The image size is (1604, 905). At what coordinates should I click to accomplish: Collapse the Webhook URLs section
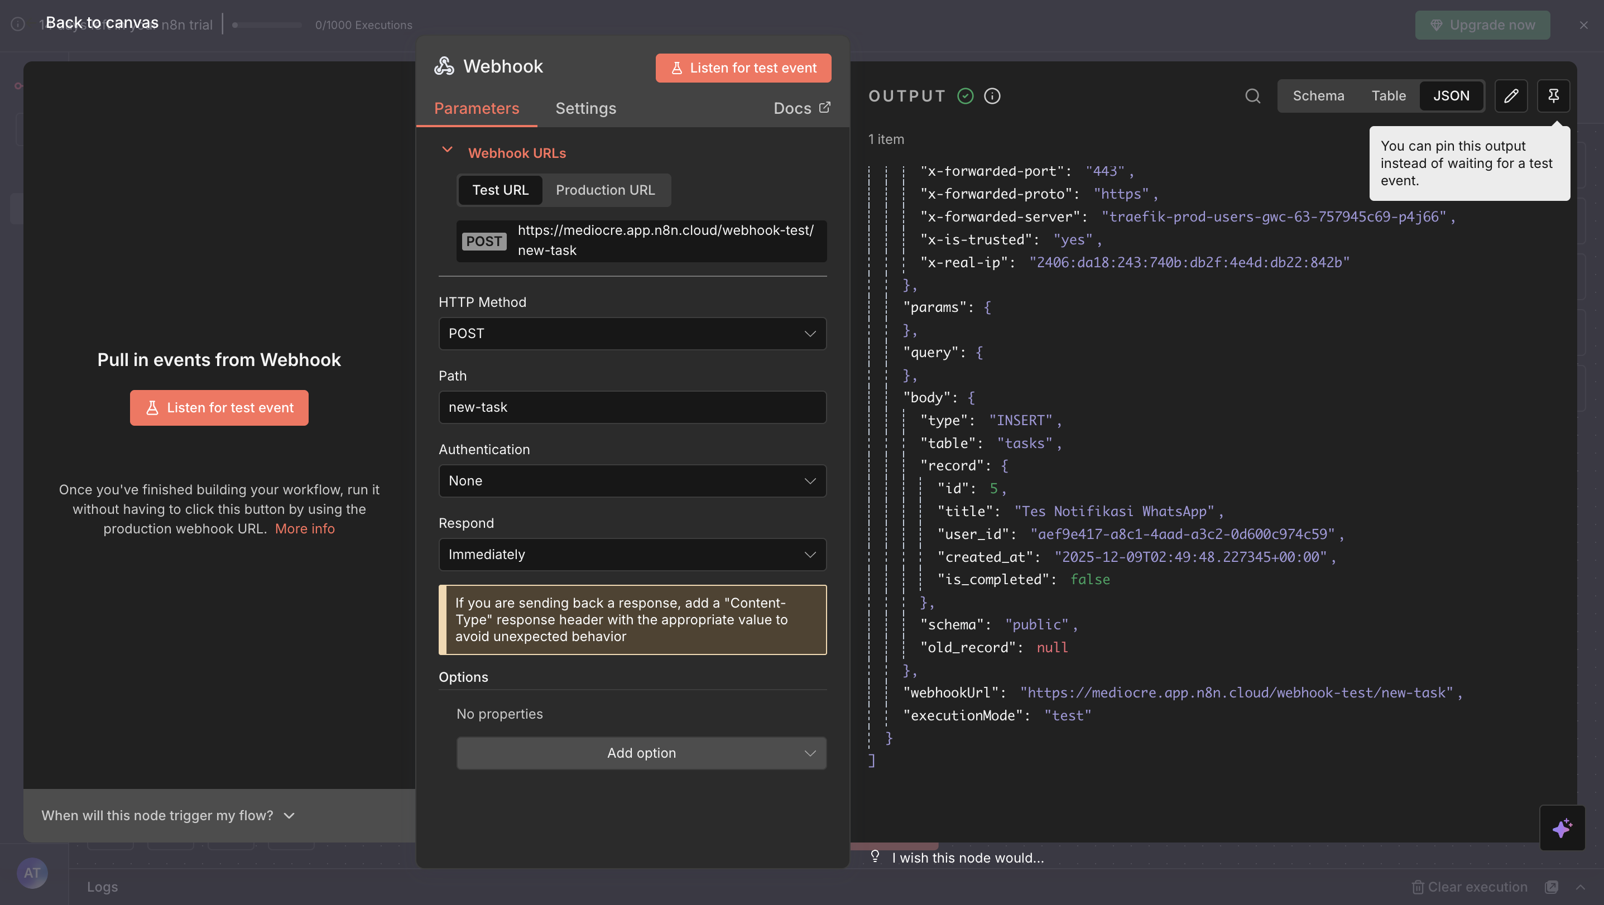pos(447,150)
